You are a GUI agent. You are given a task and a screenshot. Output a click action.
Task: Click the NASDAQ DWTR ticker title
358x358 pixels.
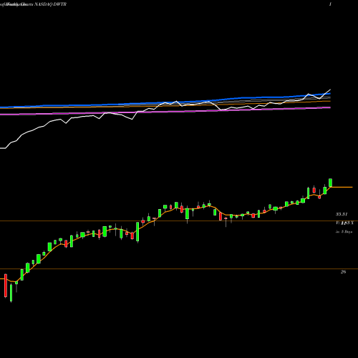click(51, 4)
